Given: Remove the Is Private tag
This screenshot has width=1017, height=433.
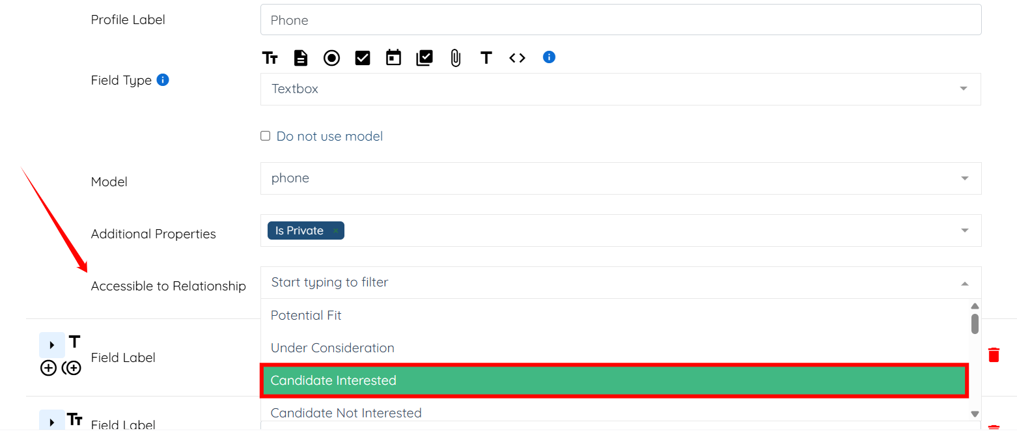Looking at the screenshot, I should (x=335, y=231).
